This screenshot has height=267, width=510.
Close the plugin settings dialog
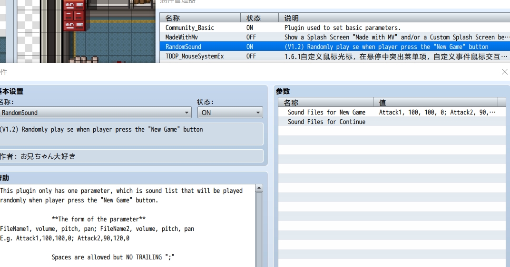click(x=504, y=72)
